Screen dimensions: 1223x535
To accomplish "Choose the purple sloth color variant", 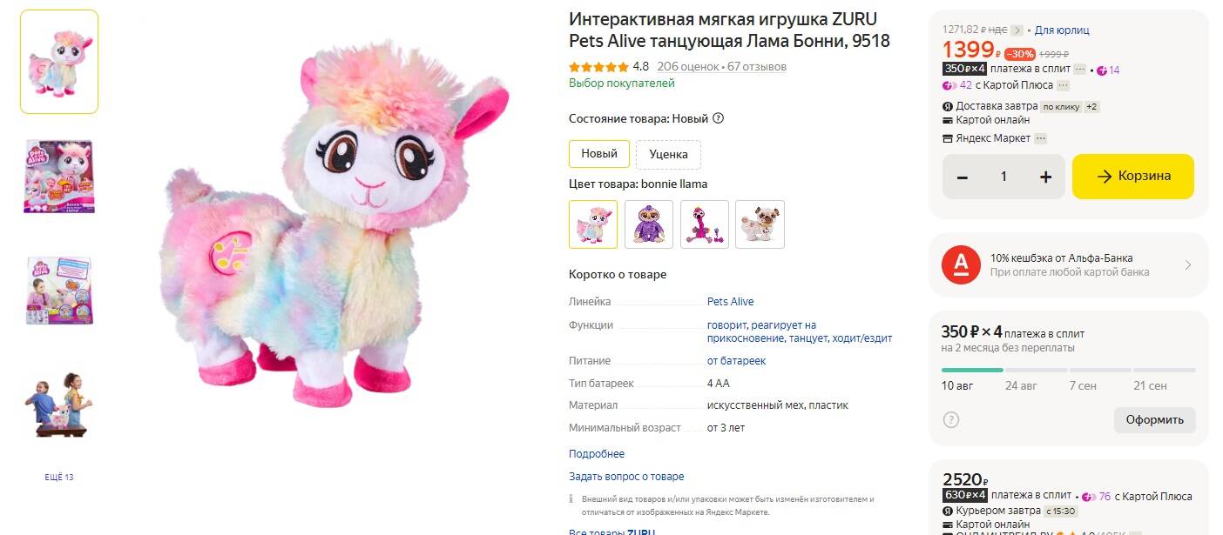I will [649, 224].
